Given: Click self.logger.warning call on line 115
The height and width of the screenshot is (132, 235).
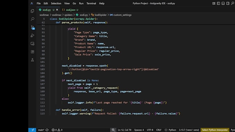Looking at the screenshot, I should tap(76, 114).
